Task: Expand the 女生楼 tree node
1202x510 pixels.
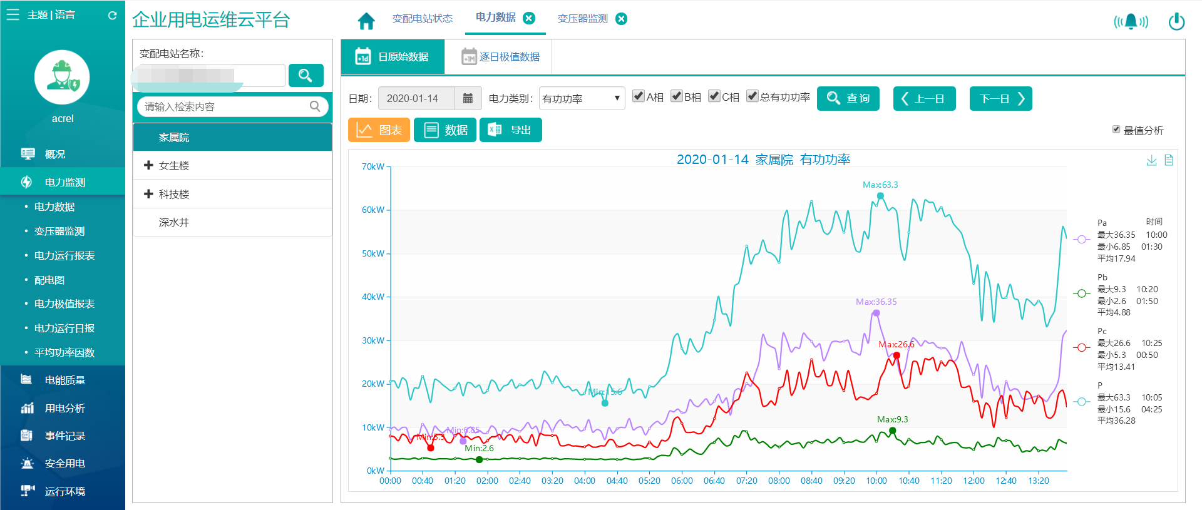Action: coord(148,165)
